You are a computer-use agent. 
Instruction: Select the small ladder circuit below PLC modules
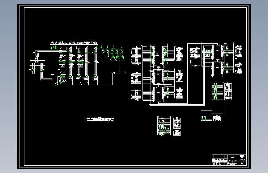pyautogui.click(x=164, y=126)
